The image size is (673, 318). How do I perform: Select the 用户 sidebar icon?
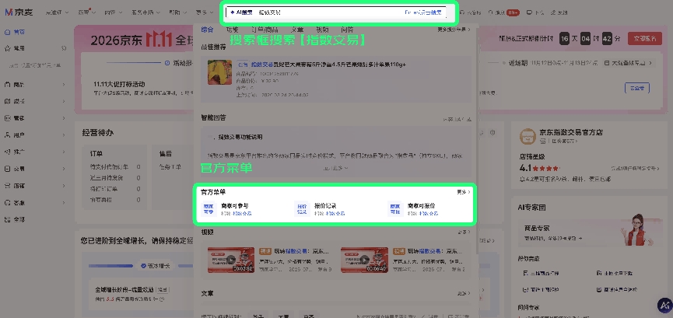(x=7, y=135)
